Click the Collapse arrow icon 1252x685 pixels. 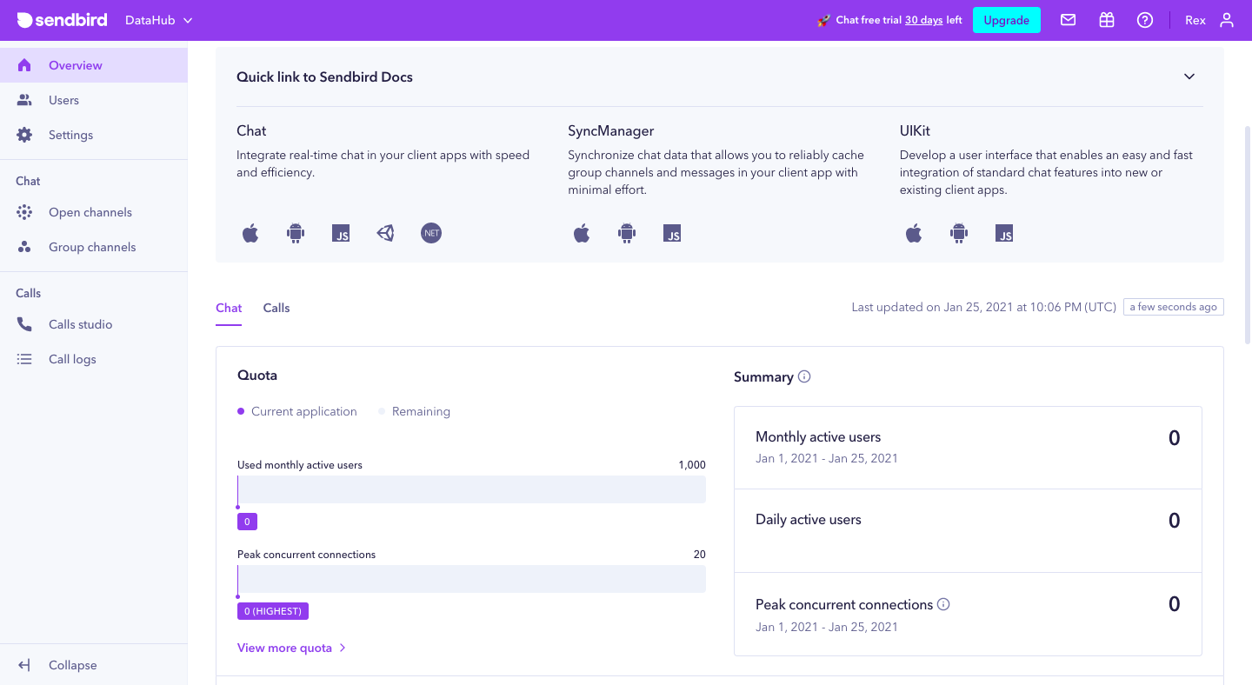(24, 665)
